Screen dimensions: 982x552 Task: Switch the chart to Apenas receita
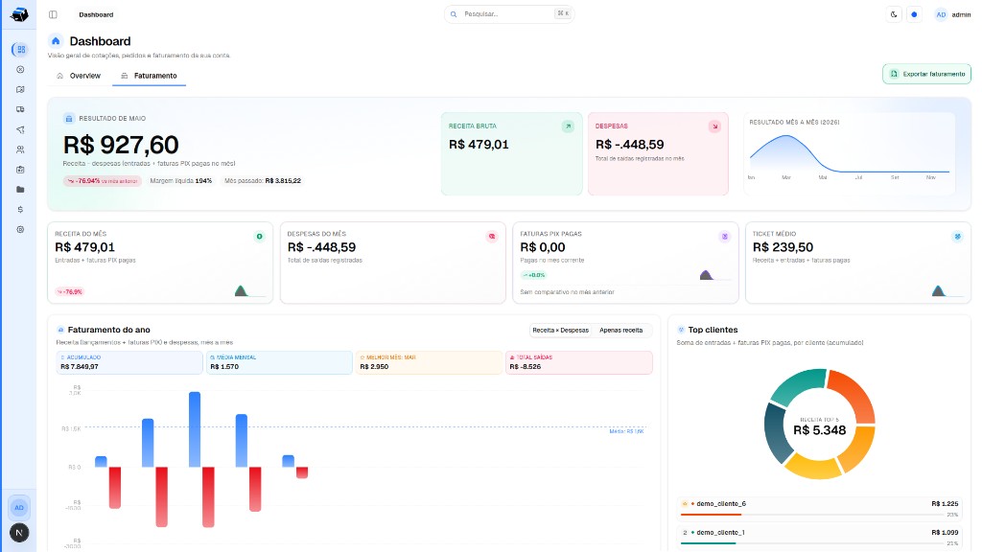pyautogui.click(x=620, y=330)
